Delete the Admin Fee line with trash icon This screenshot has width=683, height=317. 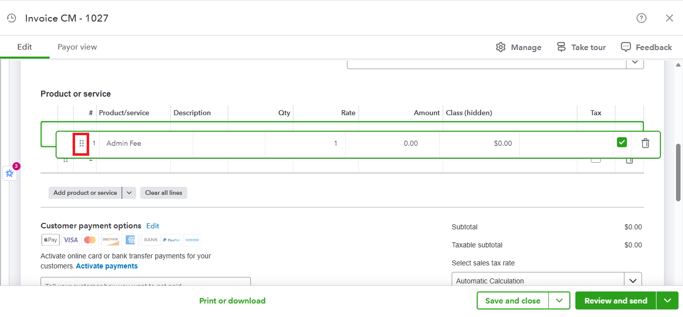pos(645,143)
